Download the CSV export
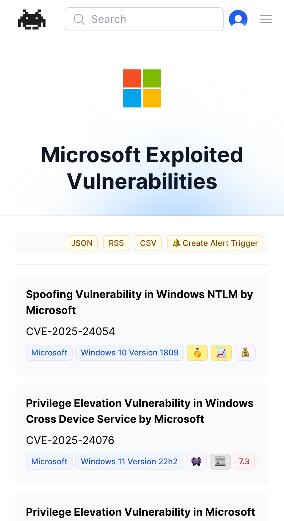 click(x=148, y=243)
